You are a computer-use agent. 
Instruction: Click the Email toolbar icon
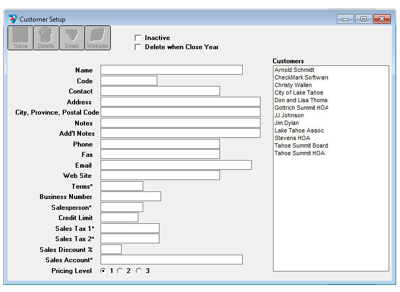[72, 38]
